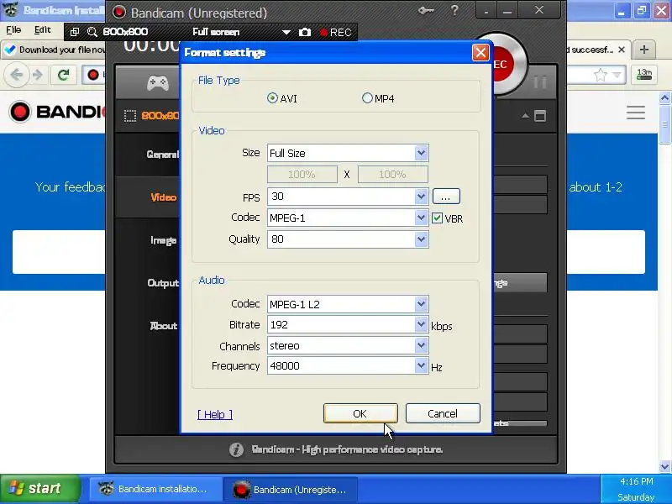Click the bookmark star icon in browser

pyautogui.click(x=601, y=75)
